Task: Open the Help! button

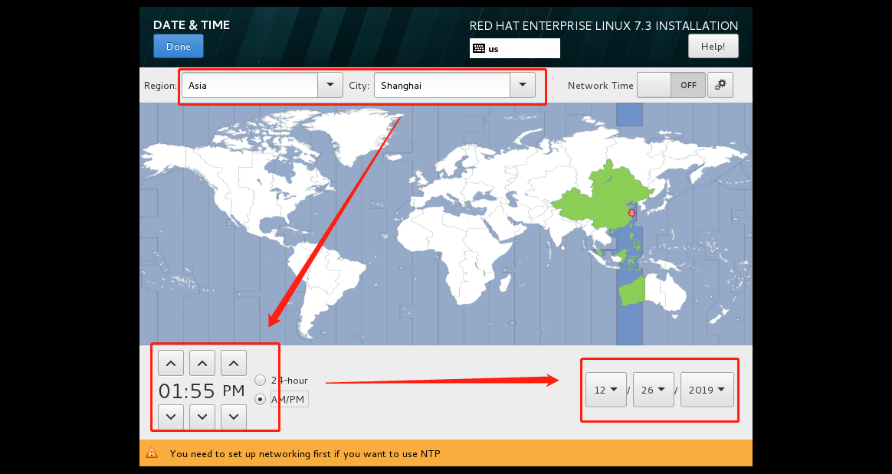Action: [x=713, y=46]
